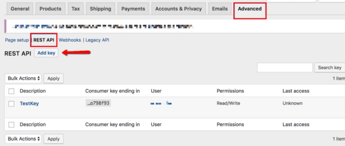Screen dimensions: 345x146
Task: Switch to the Emails tab
Action: click(x=220, y=9)
